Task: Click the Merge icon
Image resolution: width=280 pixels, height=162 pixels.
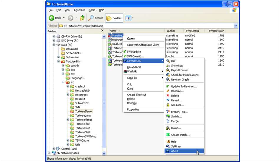Action: [168, 121]
